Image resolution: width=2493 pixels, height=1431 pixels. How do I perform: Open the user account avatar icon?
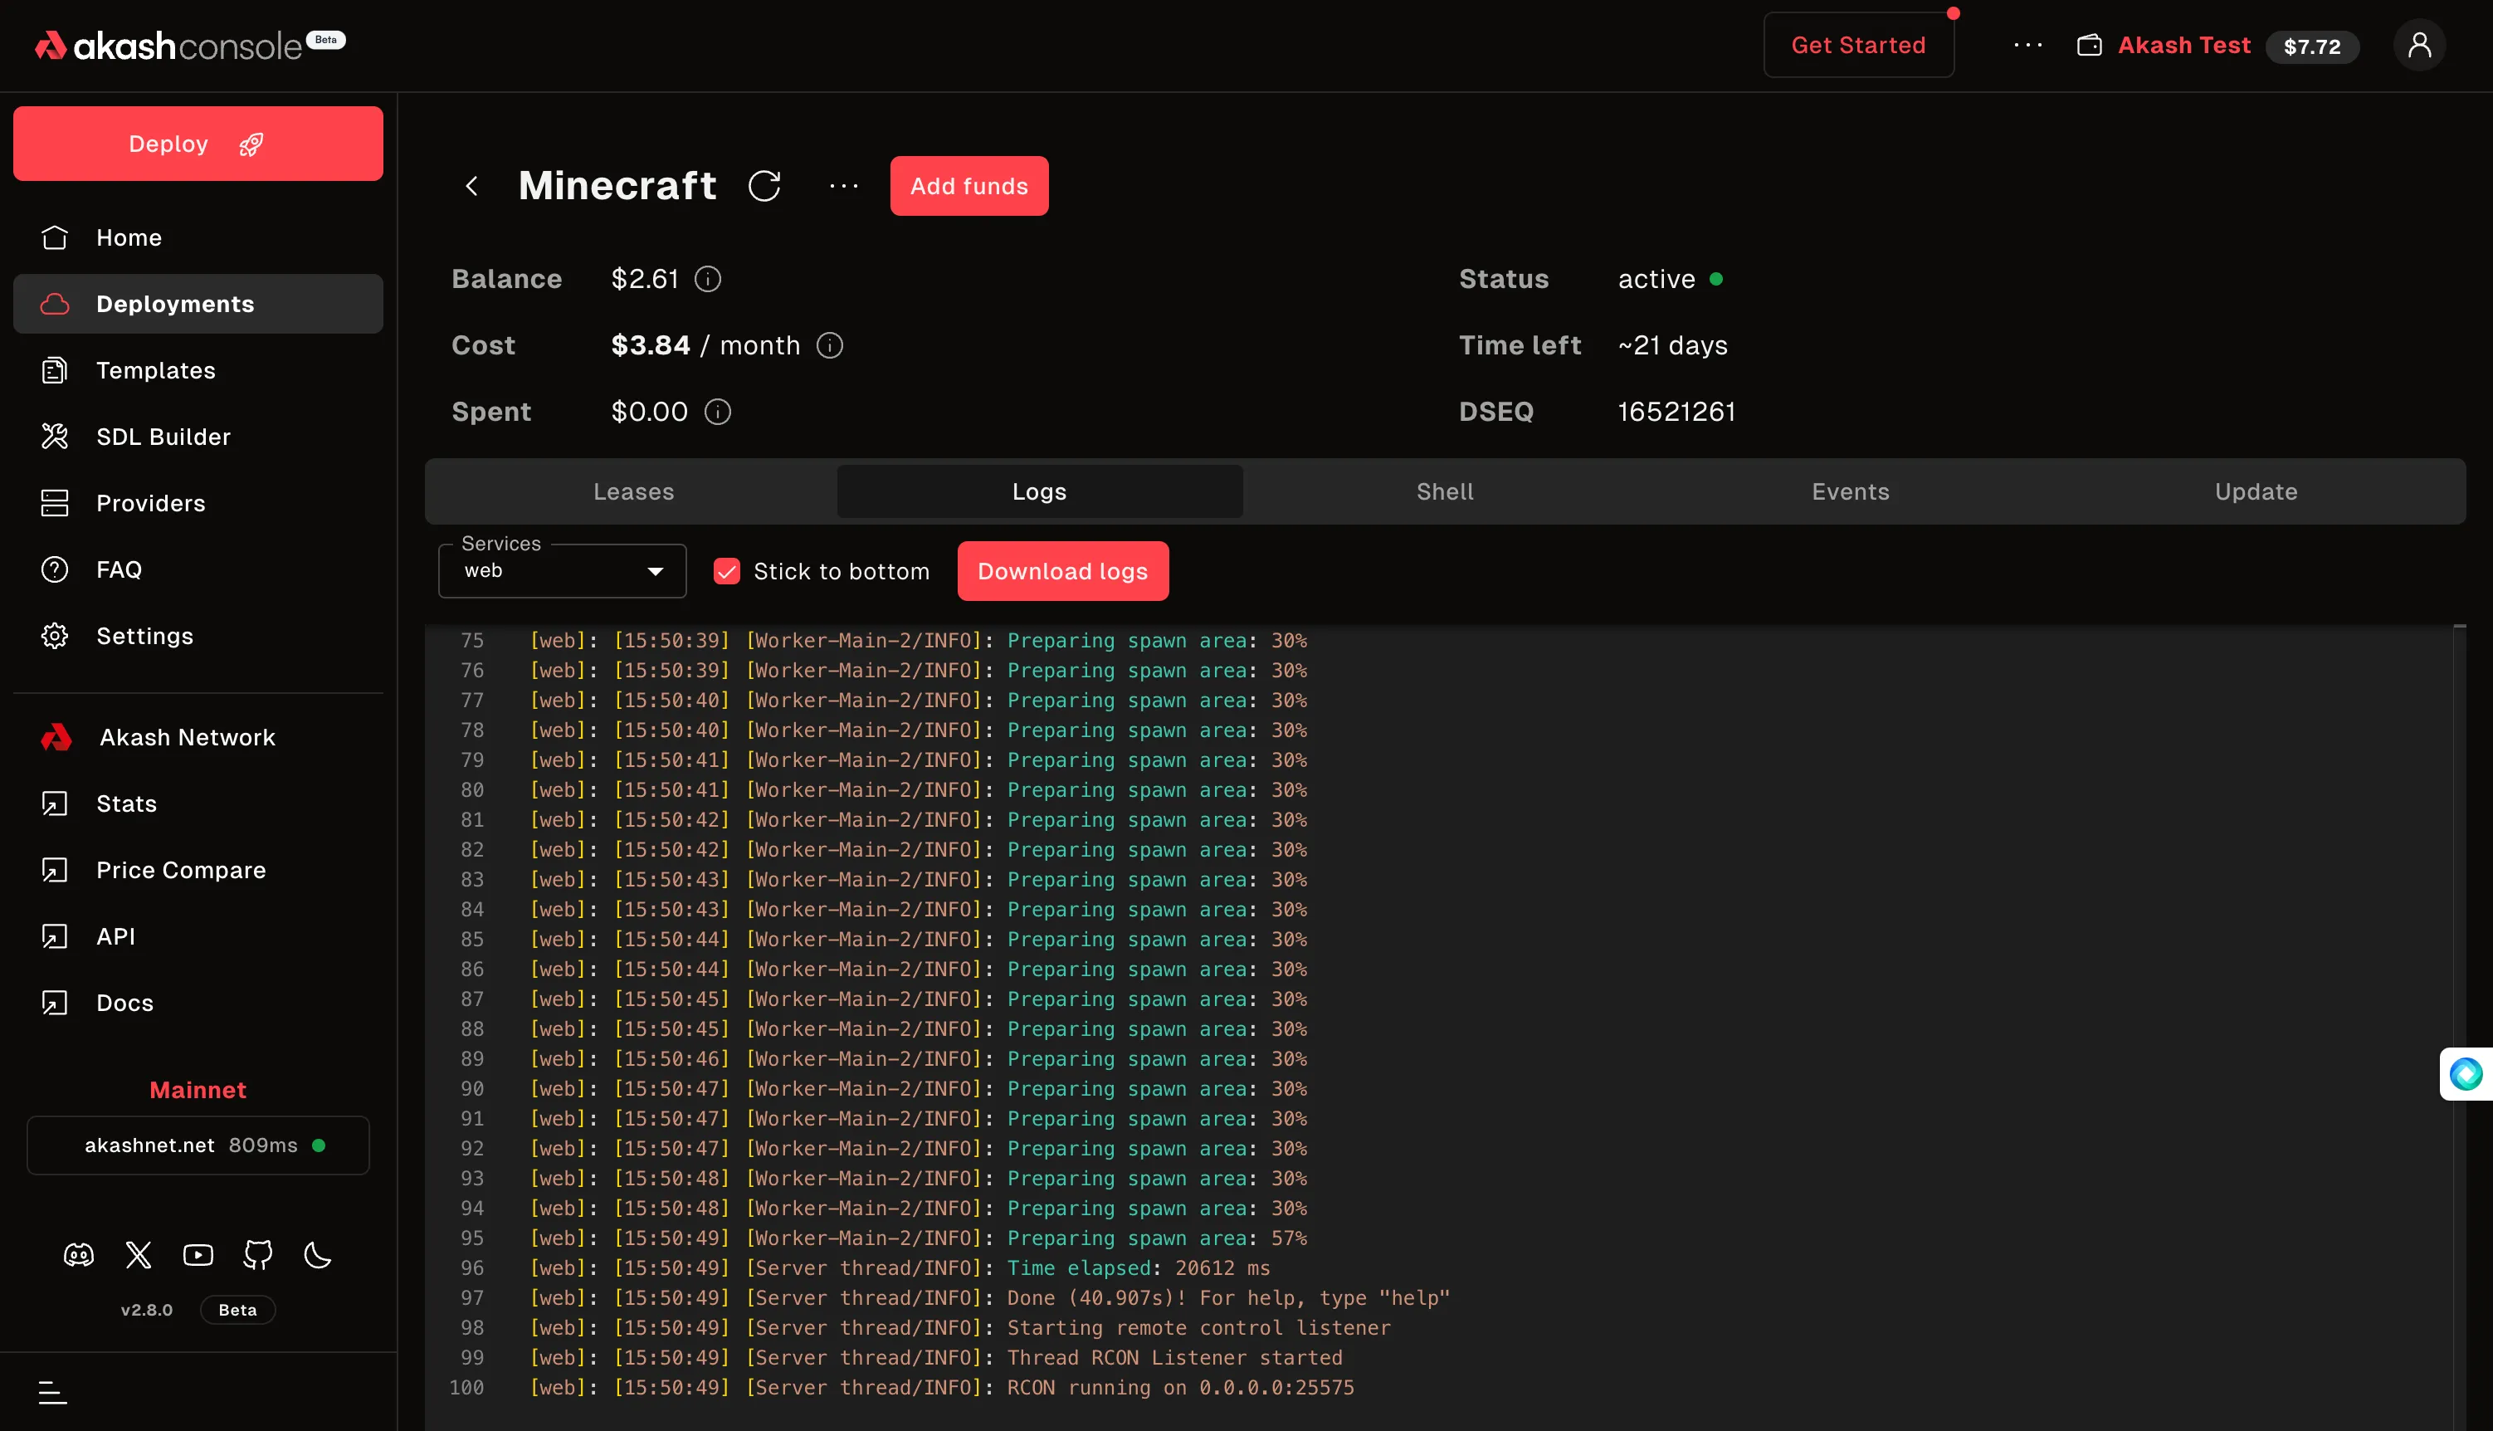[x=2418, y=45]
